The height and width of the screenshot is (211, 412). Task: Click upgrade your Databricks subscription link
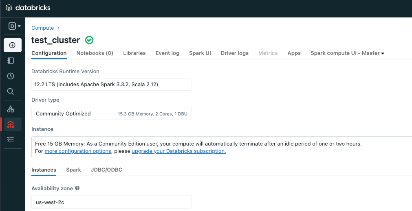(178, 151)
